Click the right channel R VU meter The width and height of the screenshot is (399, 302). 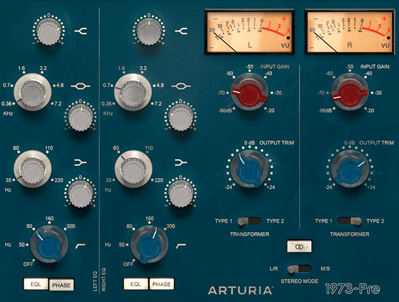350,32
